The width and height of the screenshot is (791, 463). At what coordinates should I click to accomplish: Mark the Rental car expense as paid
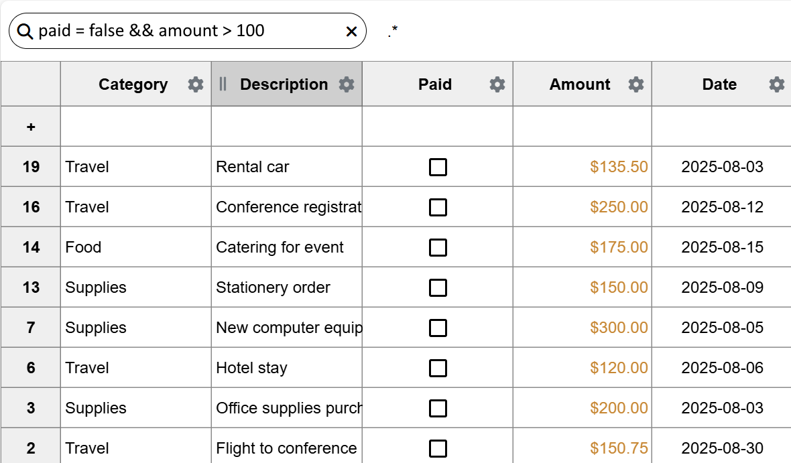click(438, 167)
